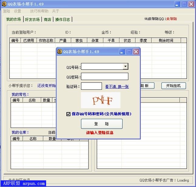196x187 pixels.
Task: Click the 刷新 button in the main window
Action: tap(147, 86)
